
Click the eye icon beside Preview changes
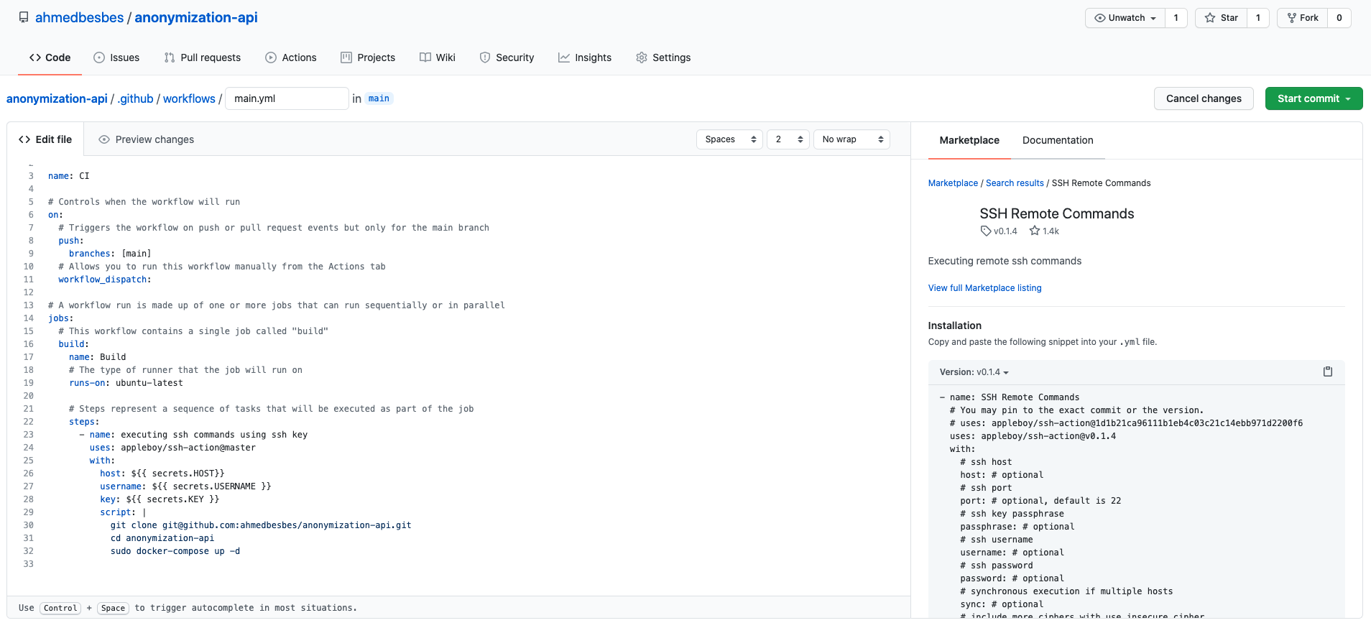click(x=104, y=139)
